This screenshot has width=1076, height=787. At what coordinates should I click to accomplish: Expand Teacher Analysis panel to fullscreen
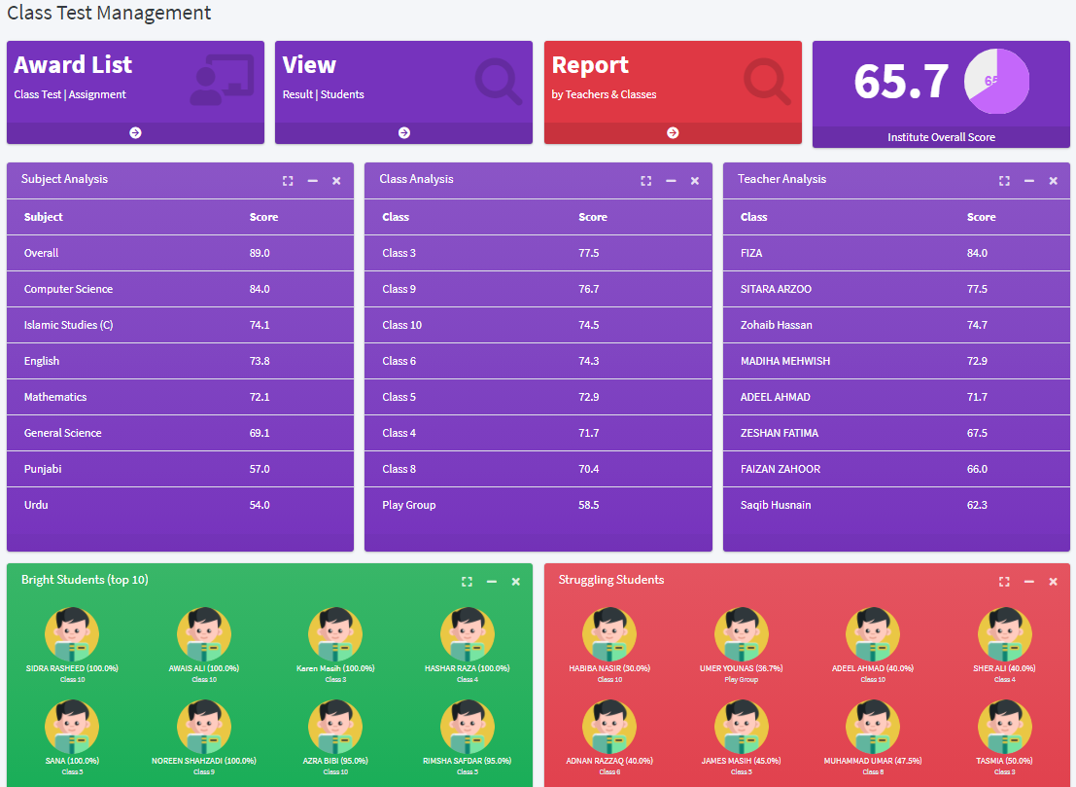tap(1004, 181)
